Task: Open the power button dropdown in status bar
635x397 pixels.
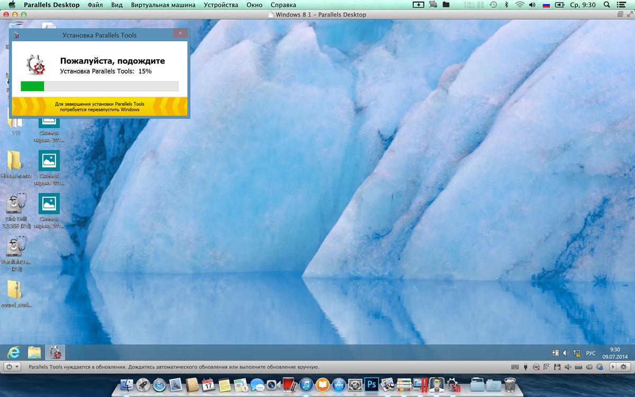Action: point(12,366)
